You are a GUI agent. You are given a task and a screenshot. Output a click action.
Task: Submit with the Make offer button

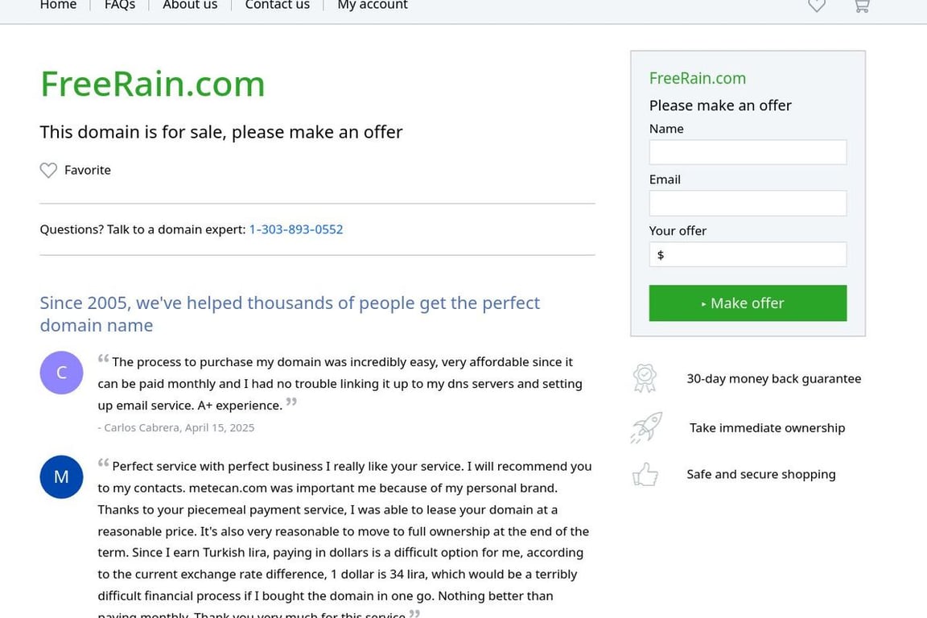(x=748, y=303)
